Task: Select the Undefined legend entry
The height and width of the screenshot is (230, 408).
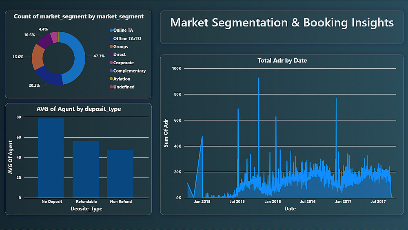Action: (x=122, y=87)
